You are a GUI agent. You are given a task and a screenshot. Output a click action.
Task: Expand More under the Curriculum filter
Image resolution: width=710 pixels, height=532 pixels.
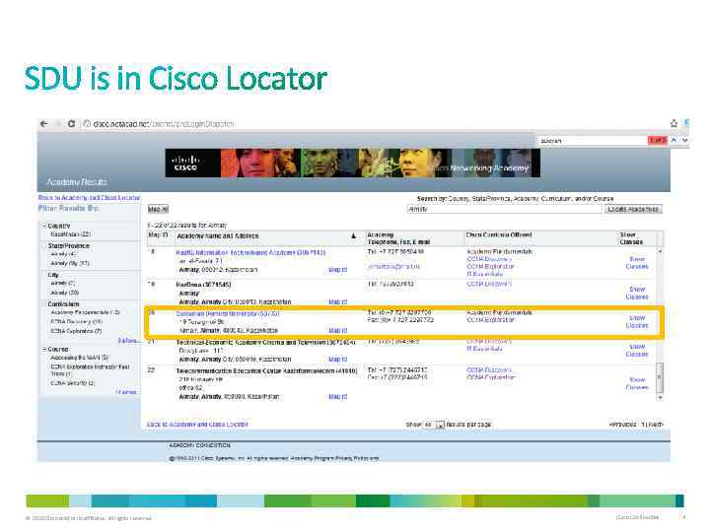tap(128, 340)
